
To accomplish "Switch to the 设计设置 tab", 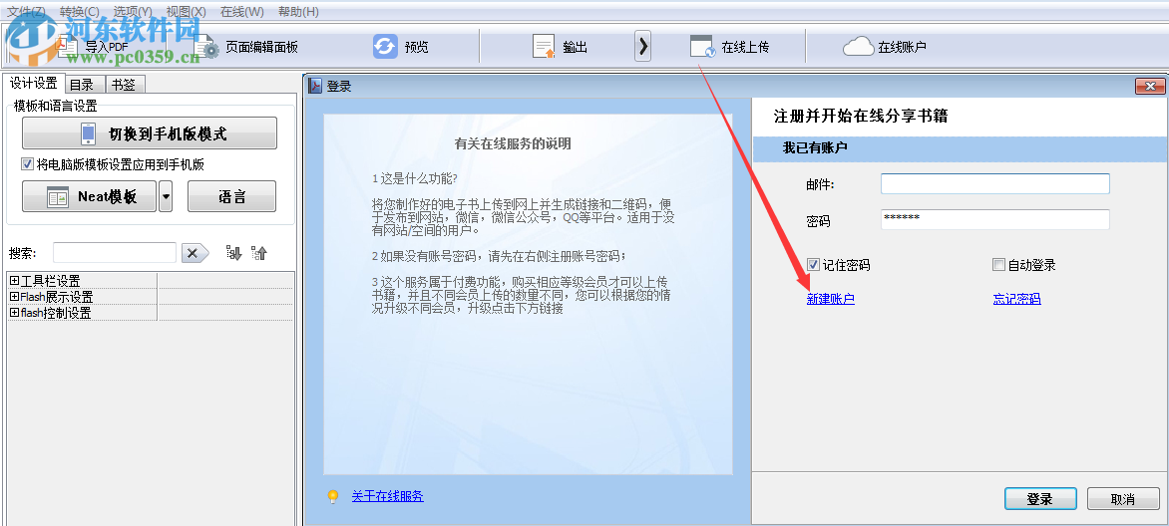I will [x=34, y=84].
